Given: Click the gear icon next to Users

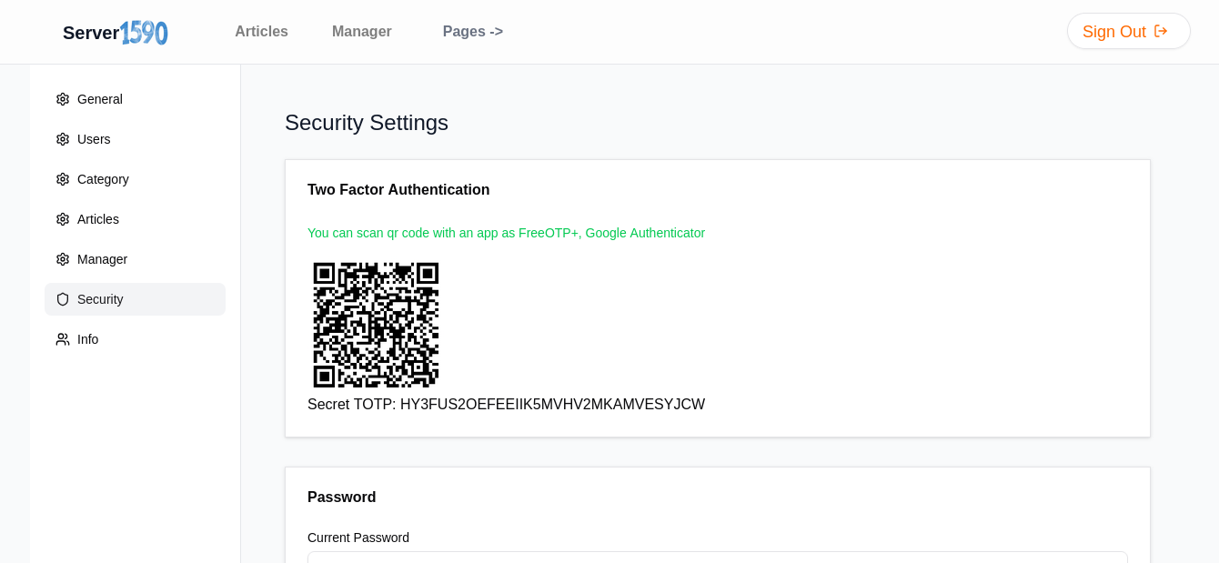Looking at the screenshot, I should coord(63,139).
